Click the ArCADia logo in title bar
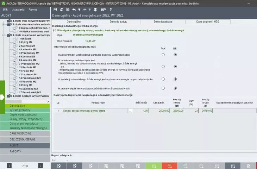The image size is (257, 169). click(x=3, y=3)
